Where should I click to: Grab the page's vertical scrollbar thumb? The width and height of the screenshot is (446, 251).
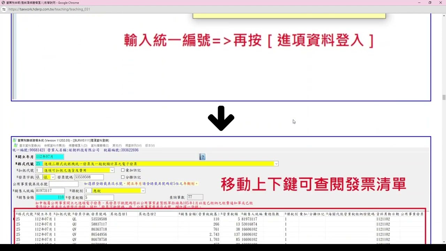[444, 98]
